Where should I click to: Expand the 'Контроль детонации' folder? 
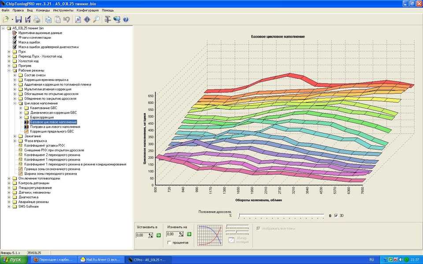pyautogui.click(x=9, y=183)
